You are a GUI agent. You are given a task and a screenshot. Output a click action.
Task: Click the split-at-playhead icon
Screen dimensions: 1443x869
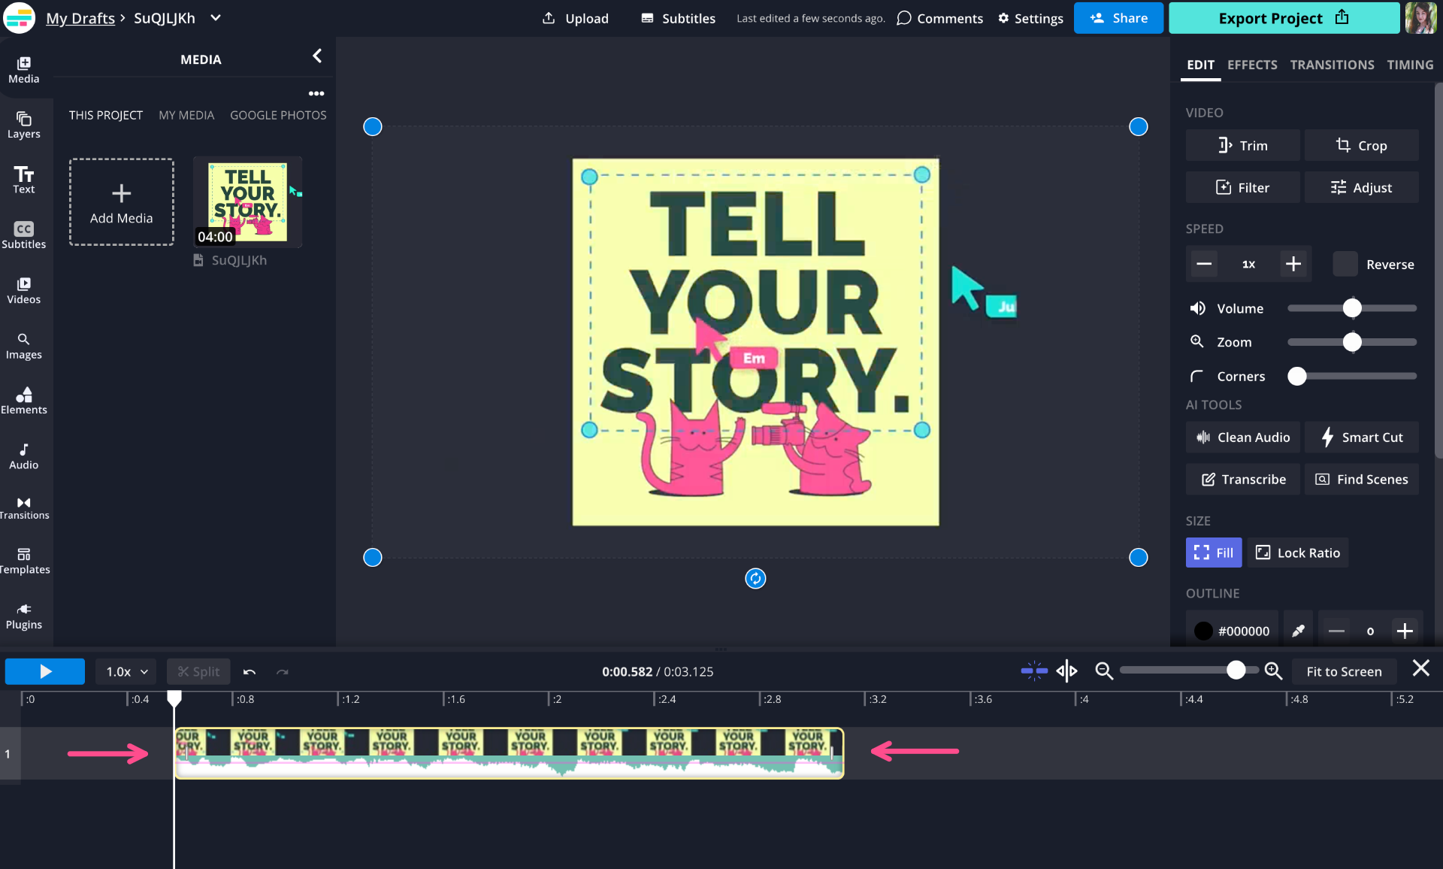point(1066,671)
